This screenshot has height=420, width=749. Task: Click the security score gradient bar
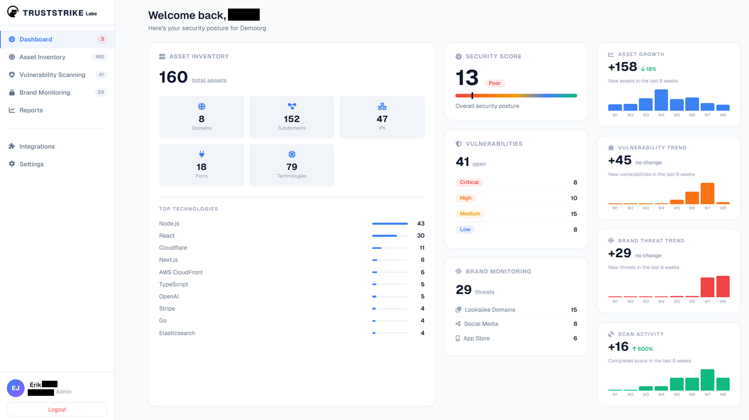[x=516, y=95]
